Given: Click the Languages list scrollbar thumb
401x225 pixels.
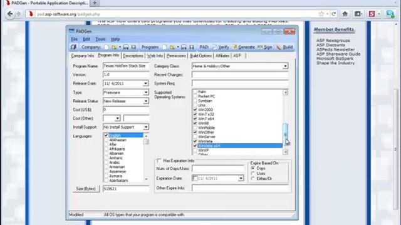Looking at the screenshot, I should (146, 142).
